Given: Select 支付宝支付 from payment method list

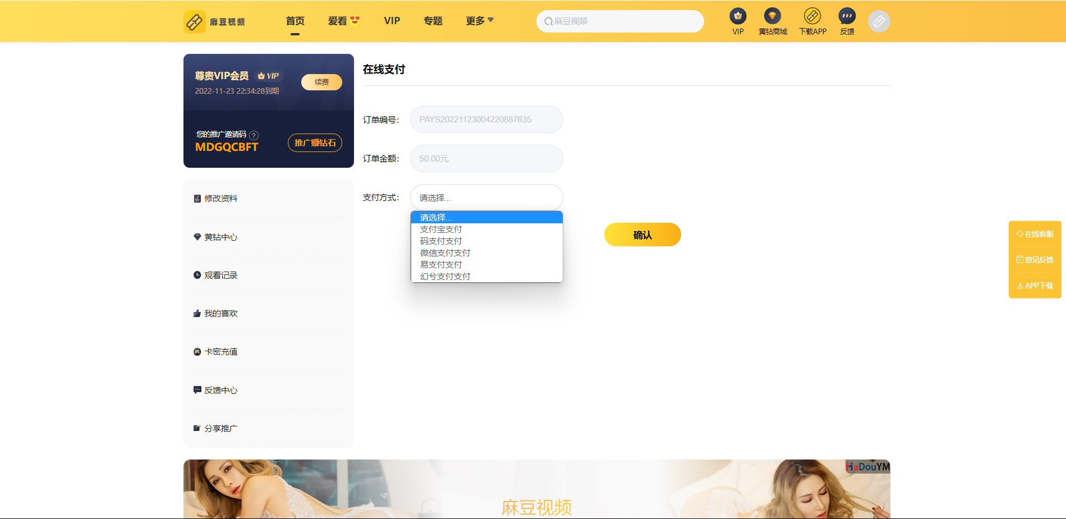Looking at the screenshot, I should click(x=441, y=229).
